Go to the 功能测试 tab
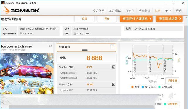Viewport: 188px width, 109px height. tap(144, 11)
